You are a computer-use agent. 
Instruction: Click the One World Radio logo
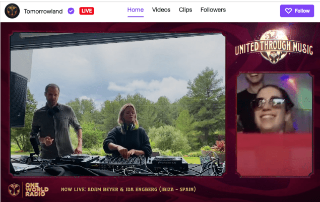point(35,189)
